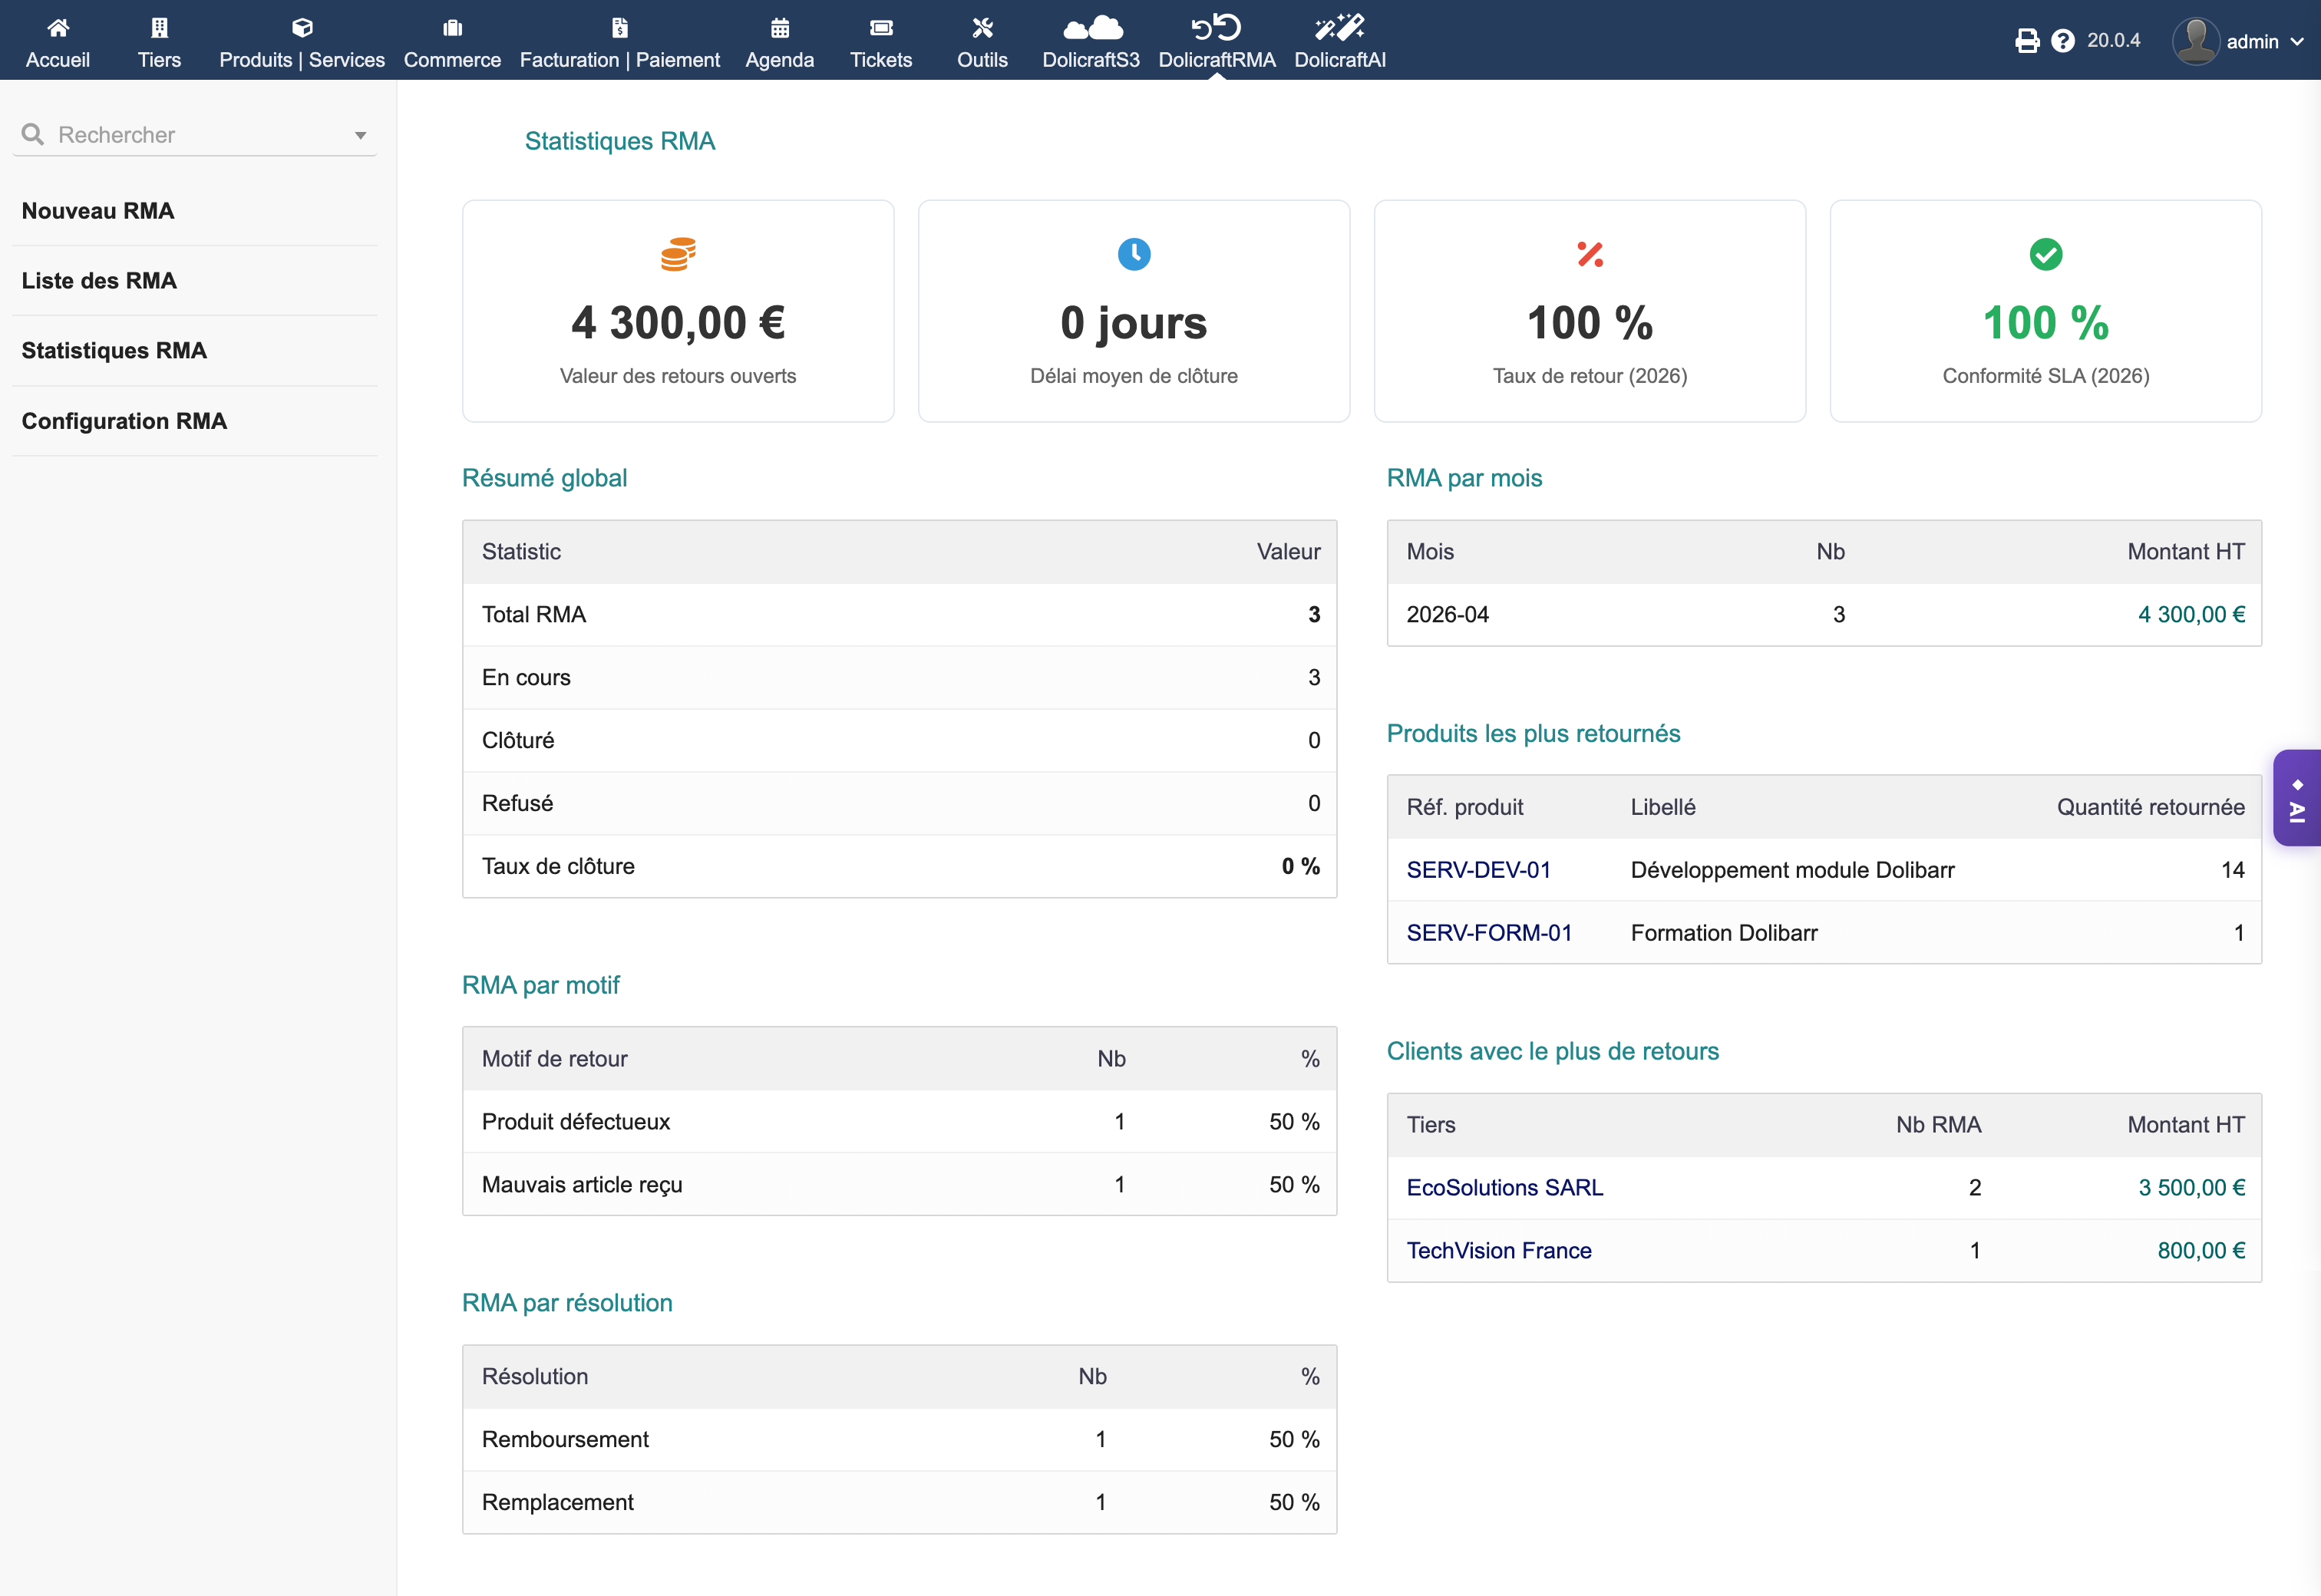Click the help question mark icon

pos(2062,41)
